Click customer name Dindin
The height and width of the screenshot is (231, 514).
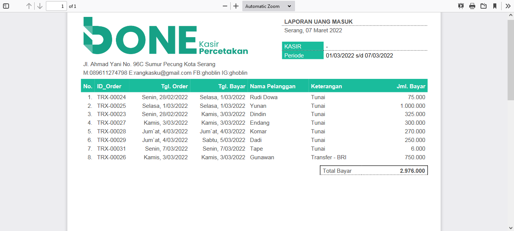(x=258, y=114)
